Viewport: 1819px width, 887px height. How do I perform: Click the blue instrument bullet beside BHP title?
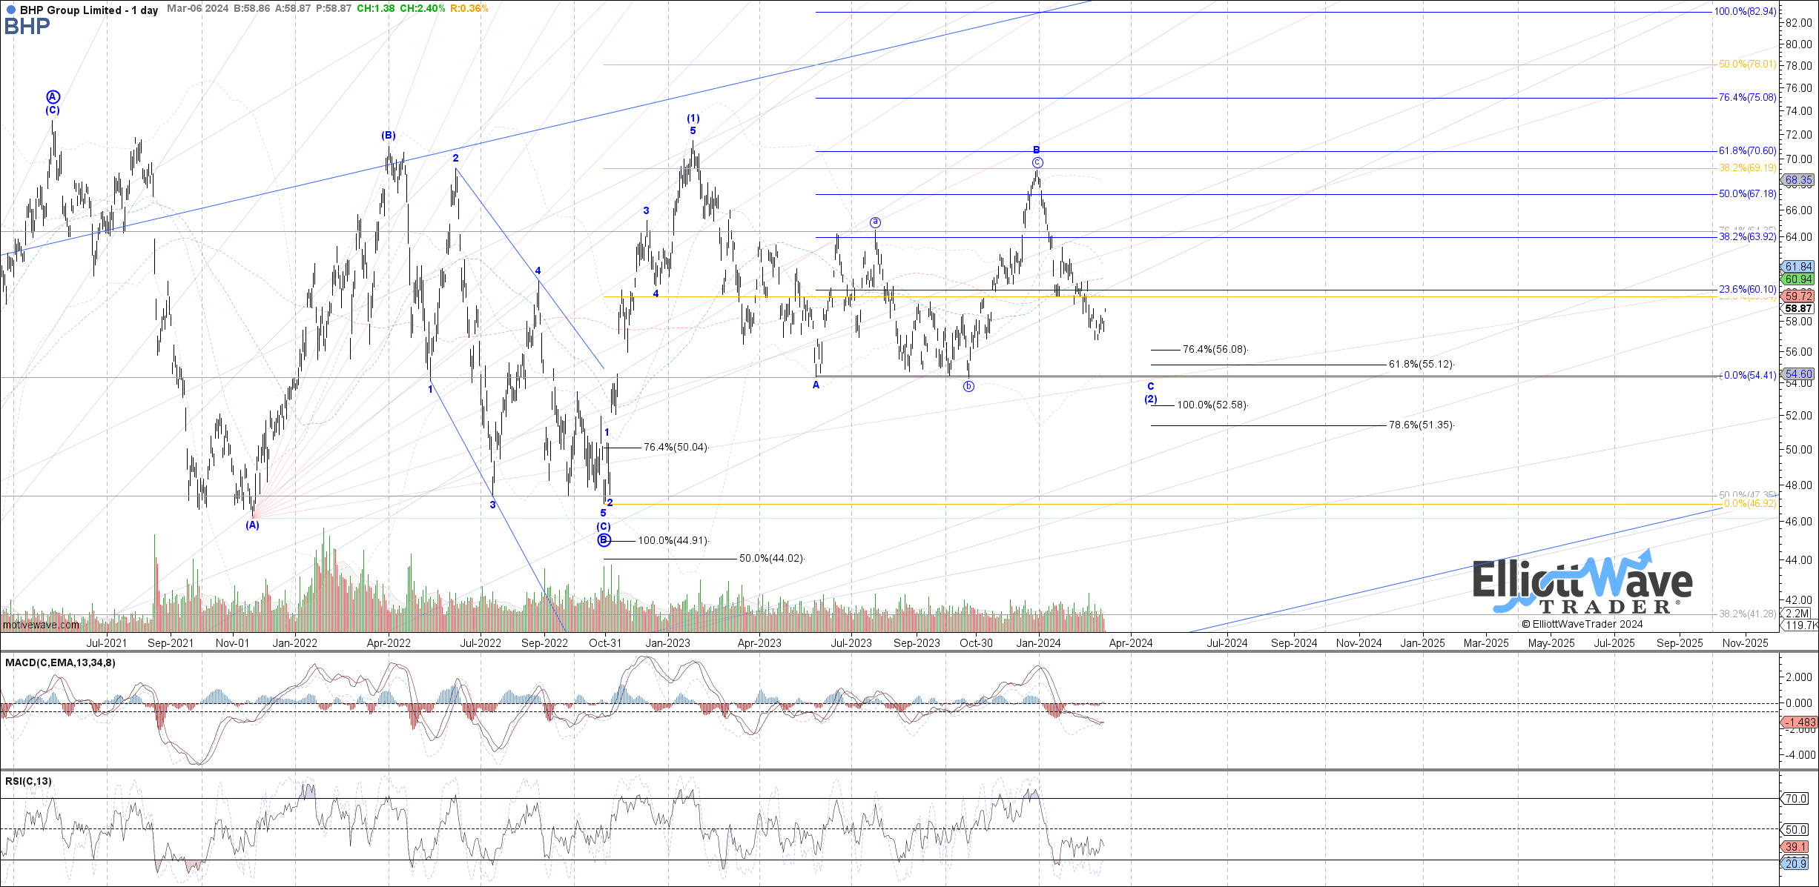coord(10,10)
